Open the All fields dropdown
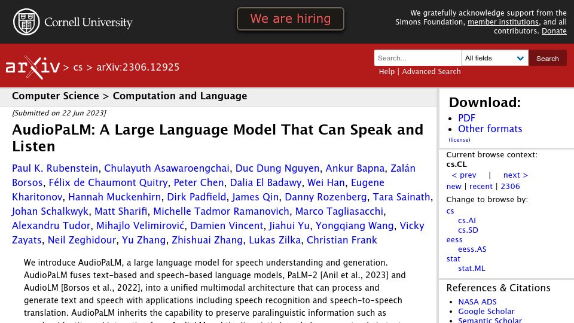This screenshot has width=574, height=323. click(494, 58)
